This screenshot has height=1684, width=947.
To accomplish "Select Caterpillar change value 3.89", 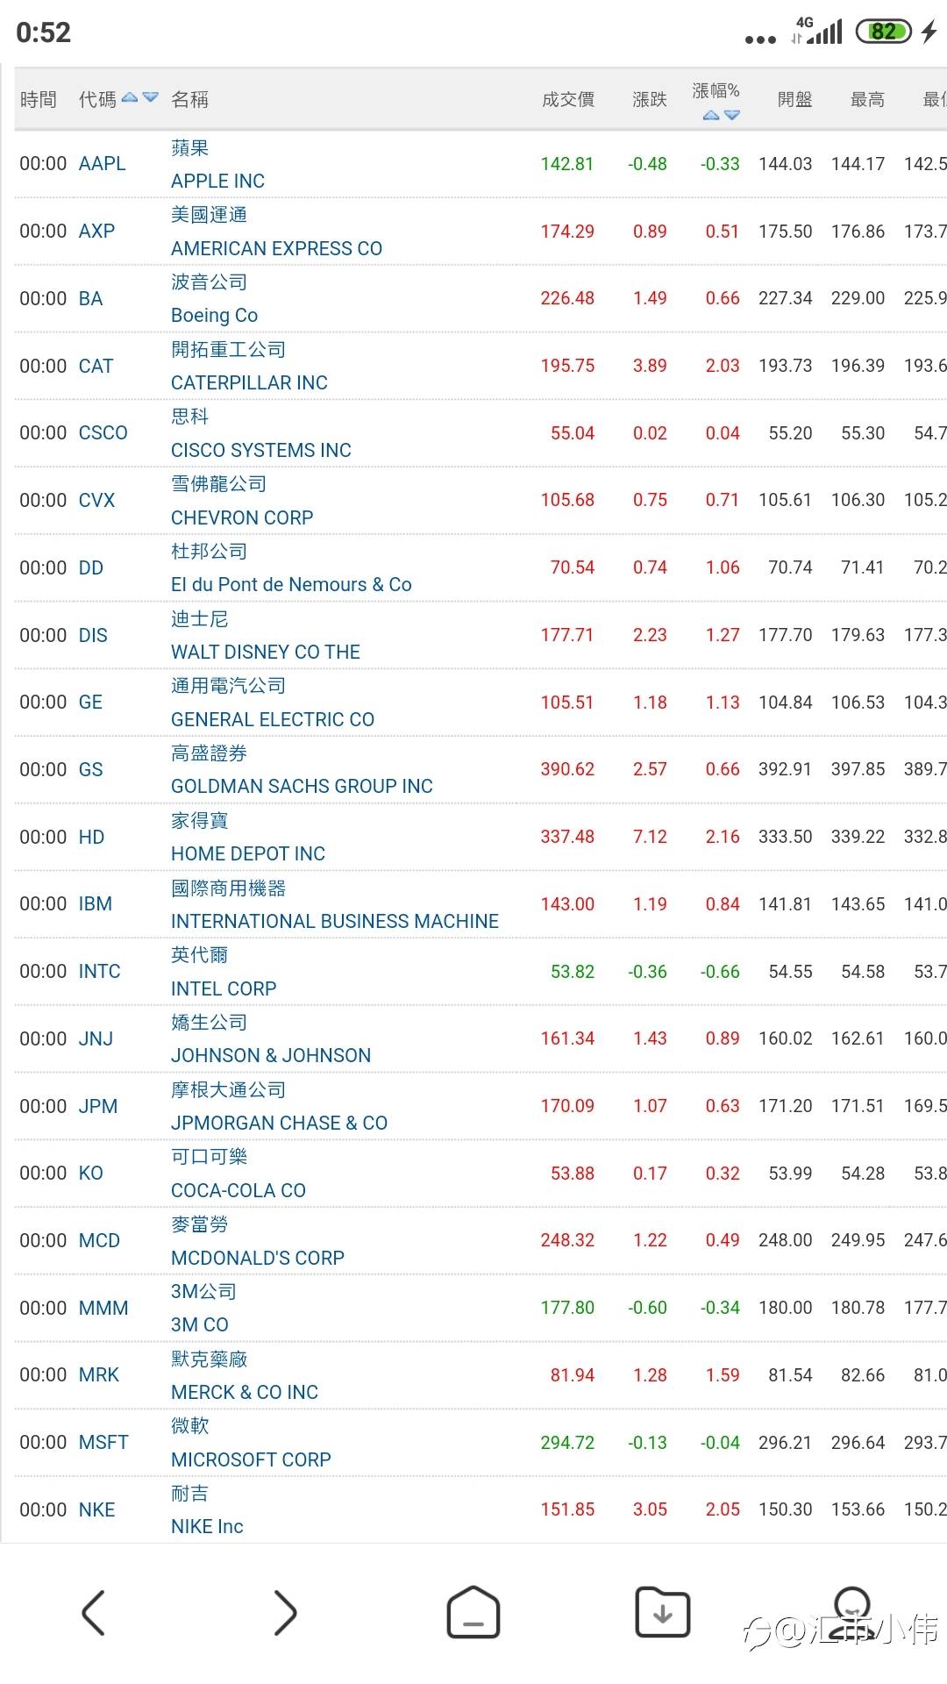I will pos(650,367).
